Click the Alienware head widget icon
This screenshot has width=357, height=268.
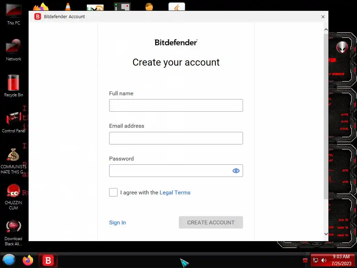pyautogui.click(x=342, y=47)
